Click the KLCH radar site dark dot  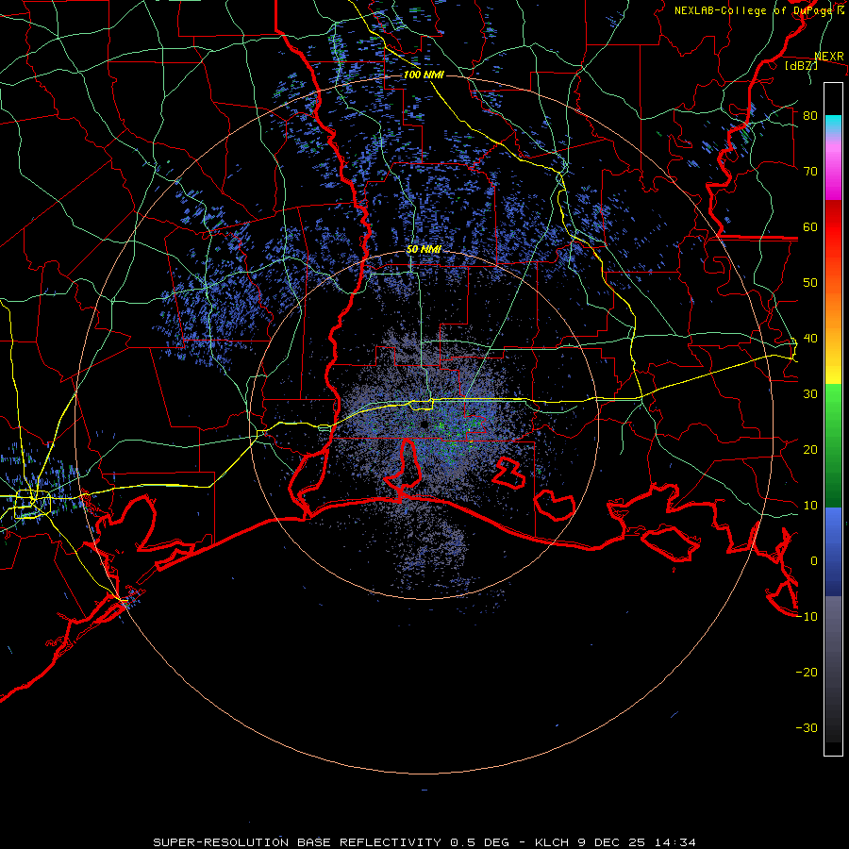pos(424,425)
